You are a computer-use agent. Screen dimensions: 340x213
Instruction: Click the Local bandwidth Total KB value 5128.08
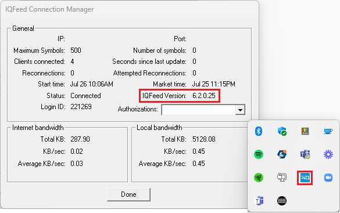pos(204,139)
